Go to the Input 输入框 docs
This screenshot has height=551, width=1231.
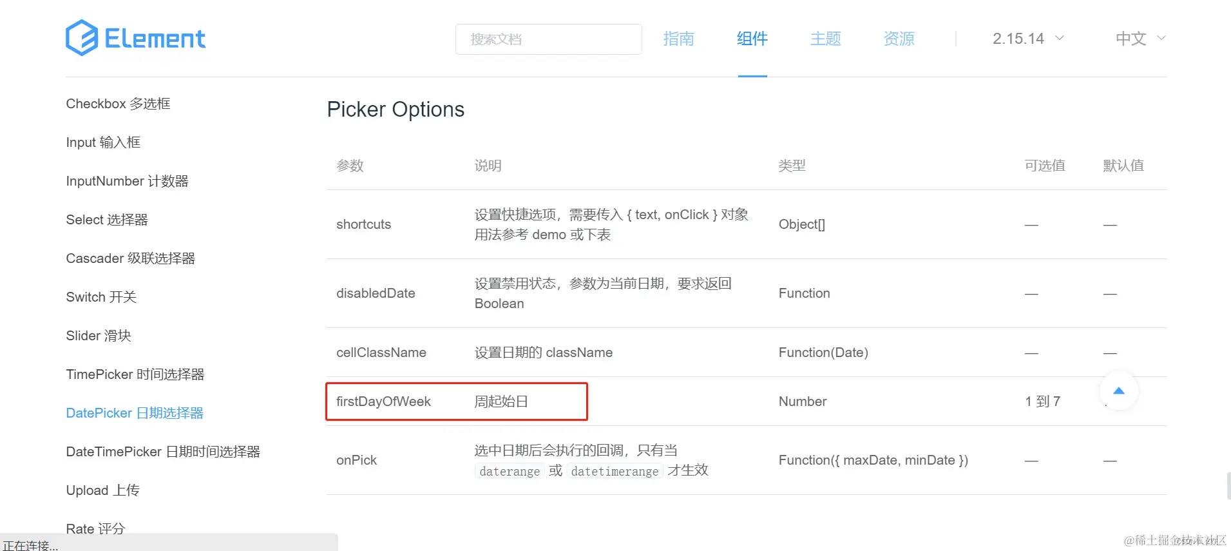point(102,142)
